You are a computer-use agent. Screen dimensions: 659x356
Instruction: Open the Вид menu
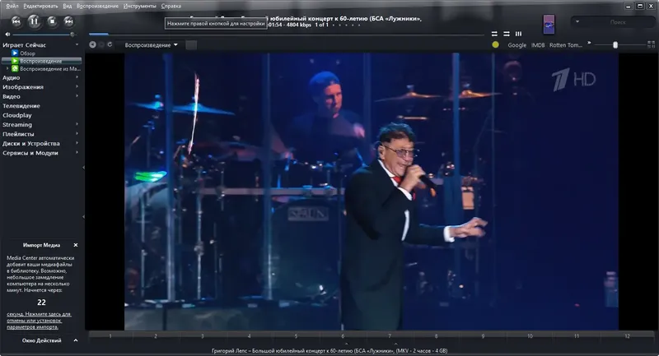pyautogui.click(x=68, y=6)
